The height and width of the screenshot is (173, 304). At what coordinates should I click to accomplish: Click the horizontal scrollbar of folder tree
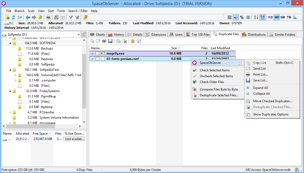(31, 126)
